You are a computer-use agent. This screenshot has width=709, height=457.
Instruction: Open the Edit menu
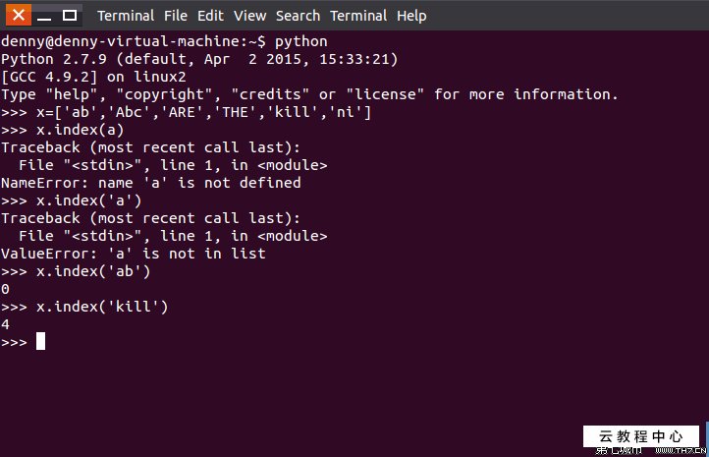tap(210, 15)
